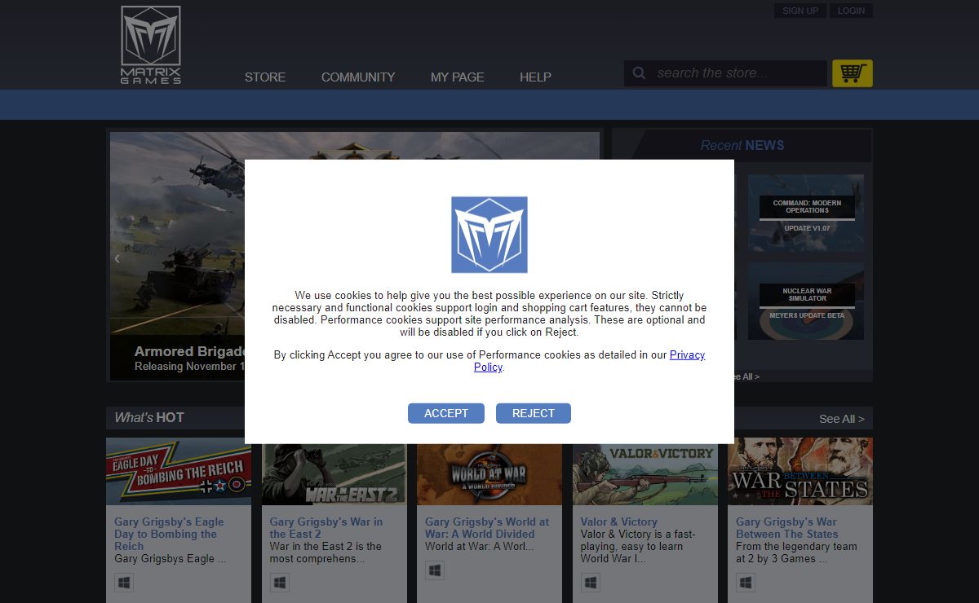
Task: Click the SIGN UP button
Action: [x=800, y=11]
